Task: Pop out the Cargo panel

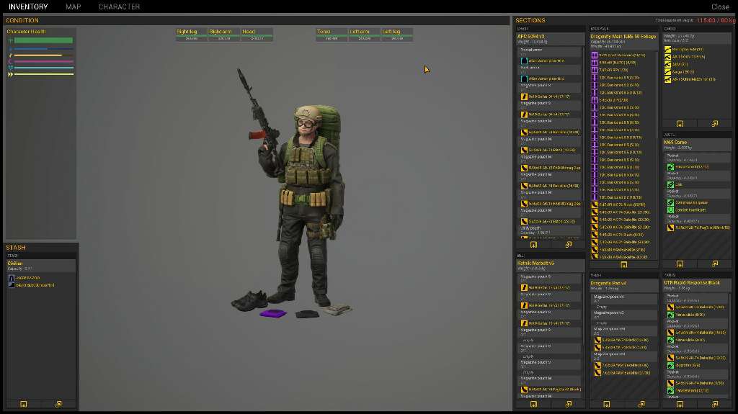Action: pyautogui.click(x=714, y=124)
